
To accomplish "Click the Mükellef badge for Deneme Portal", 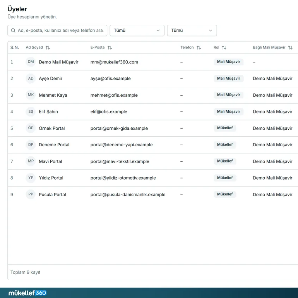I will tap(225, 145).
